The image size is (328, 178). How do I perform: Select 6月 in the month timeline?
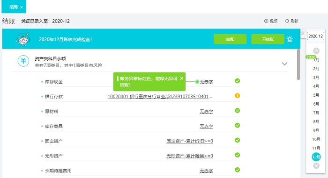316,104
